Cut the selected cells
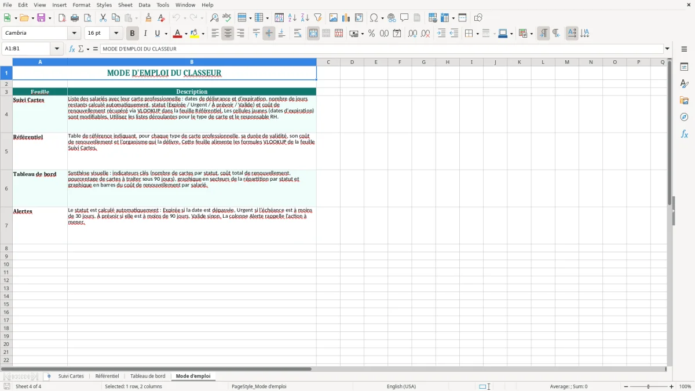Image resolution: width=695 pixels, height=391 pixels. tap(103, 18)
